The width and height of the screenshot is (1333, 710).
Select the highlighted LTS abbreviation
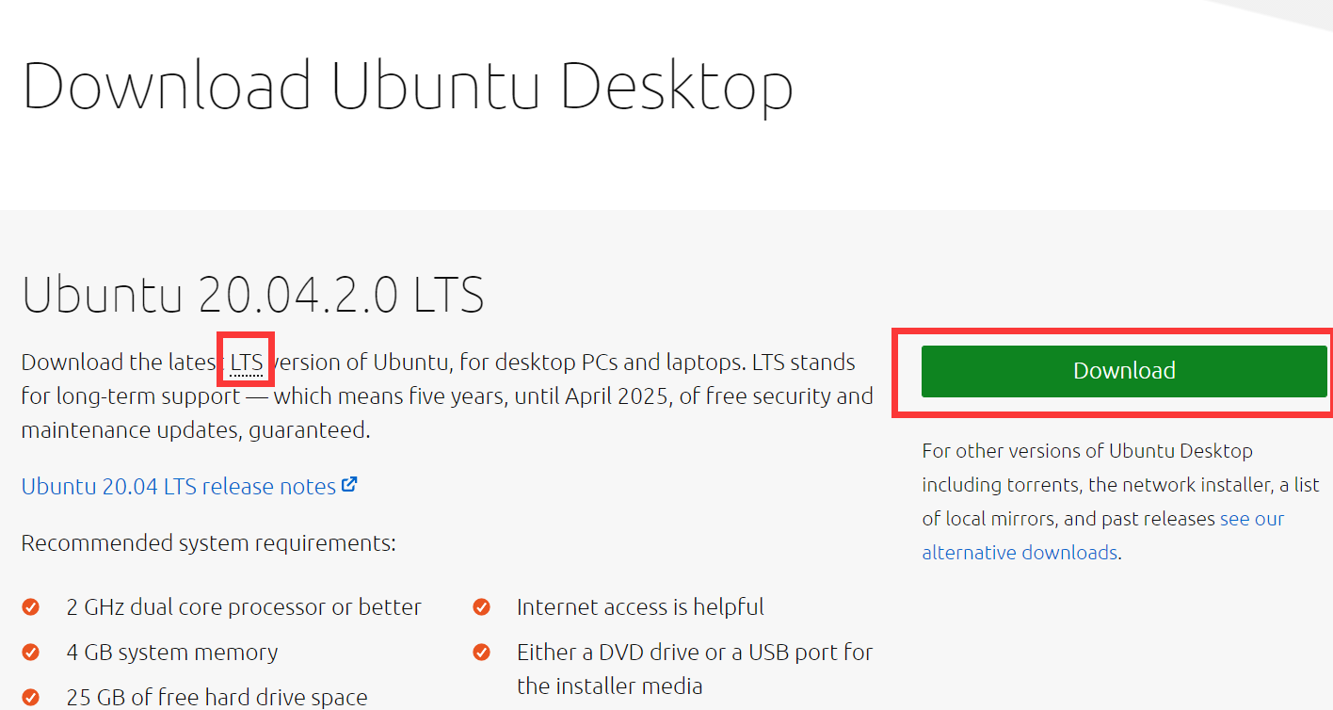click(246, 362)
